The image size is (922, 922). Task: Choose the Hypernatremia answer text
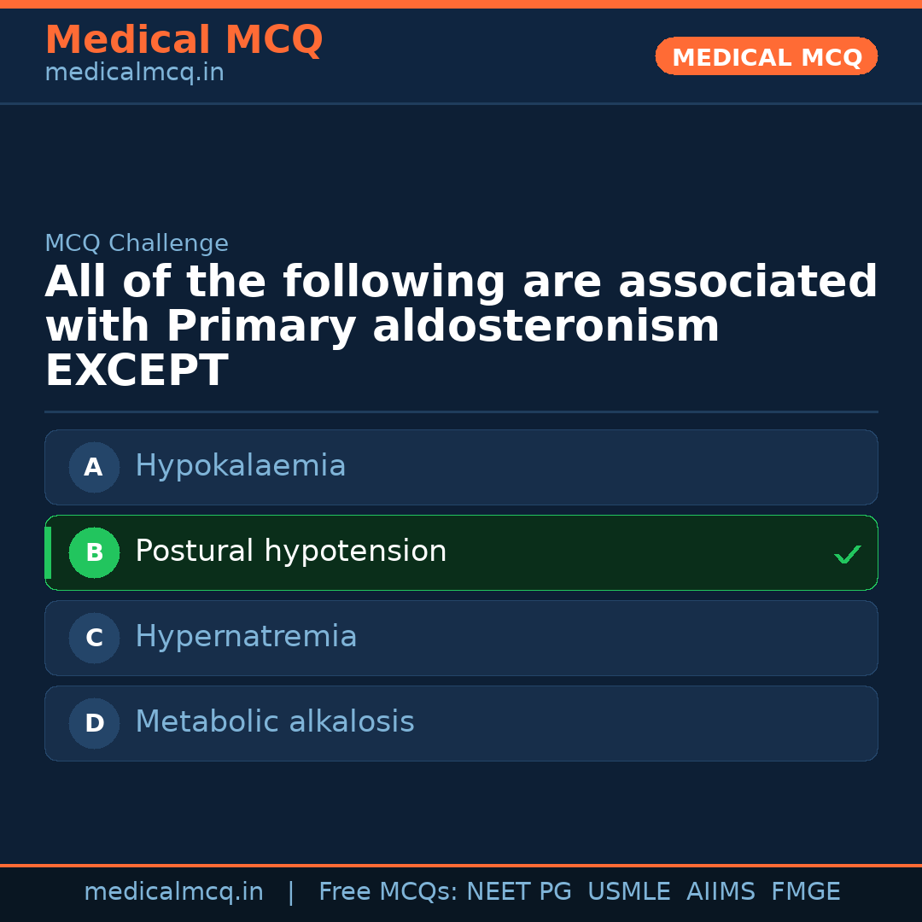click(x=246, y=637)
